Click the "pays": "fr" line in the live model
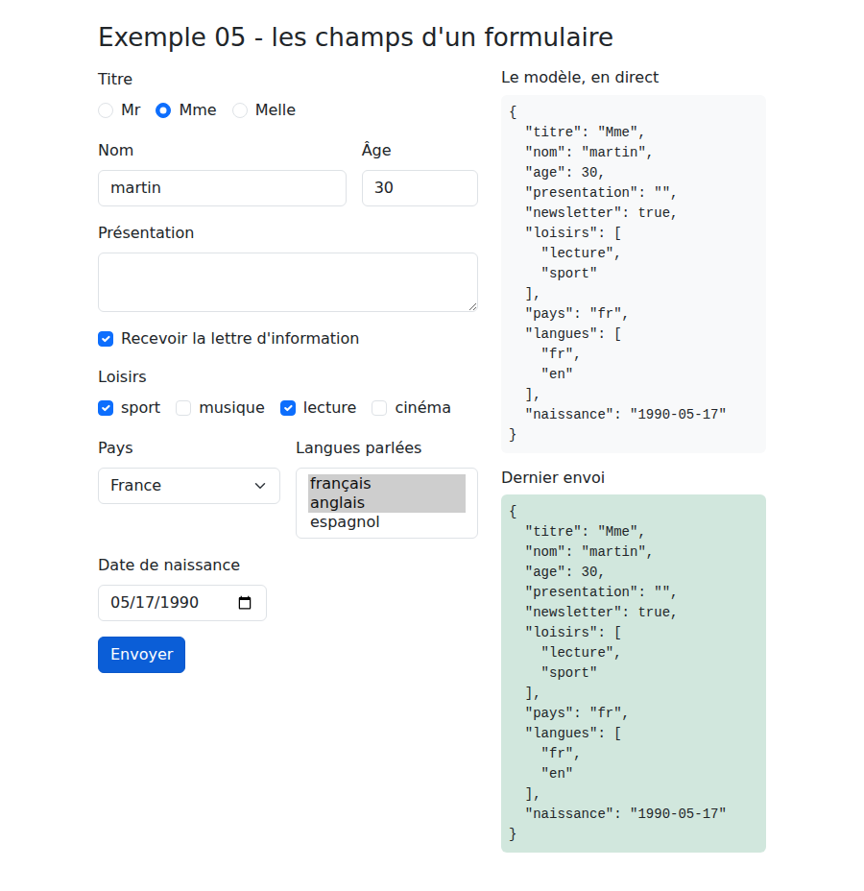Viewport: 864px width, 891px height. tap(576, 314)
